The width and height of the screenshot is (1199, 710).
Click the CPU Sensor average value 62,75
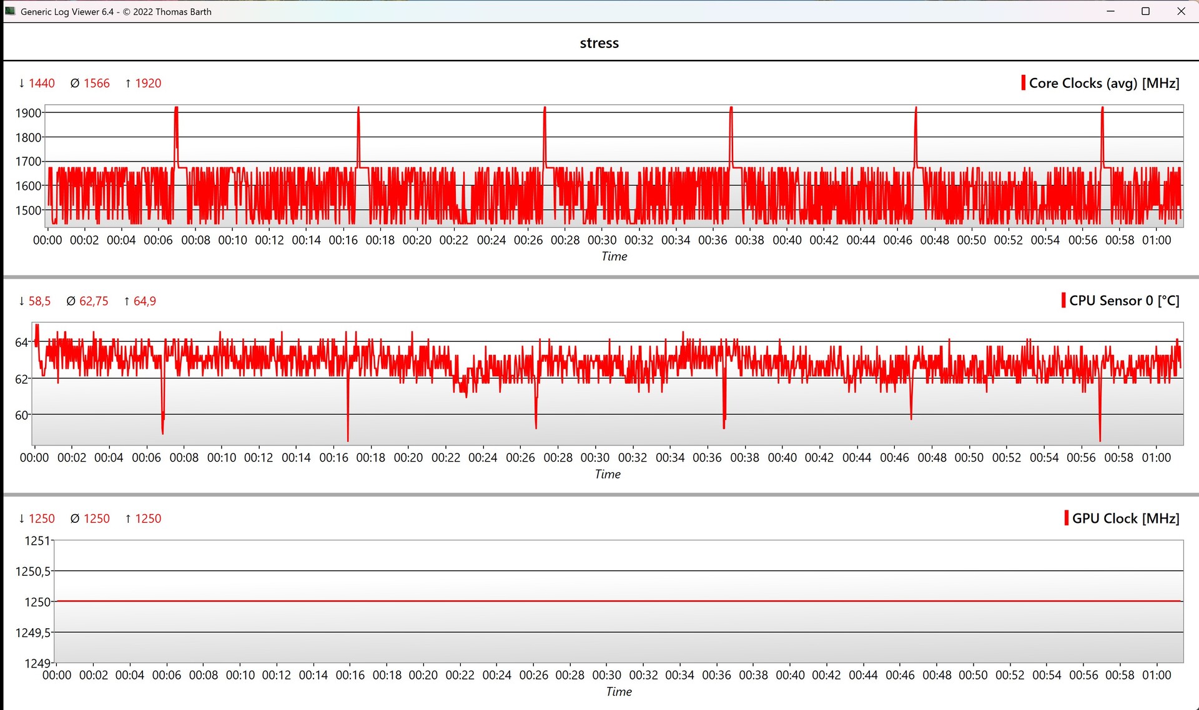tap(94, 301)
